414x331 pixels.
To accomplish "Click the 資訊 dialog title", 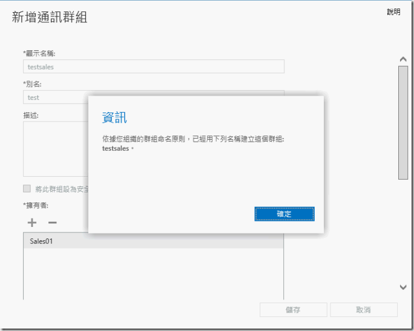I will point(114,117).
